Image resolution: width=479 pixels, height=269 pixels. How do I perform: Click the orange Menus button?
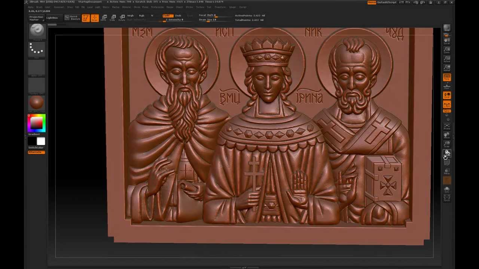click(x=372, y=2)
